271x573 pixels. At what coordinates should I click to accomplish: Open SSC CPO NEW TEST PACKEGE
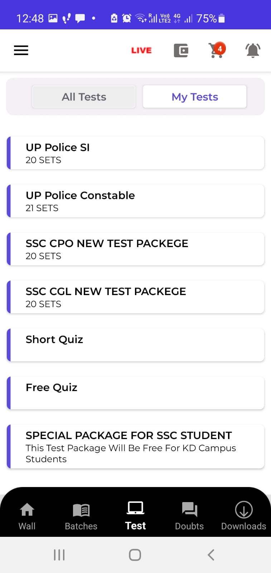[x=136, y=249]
